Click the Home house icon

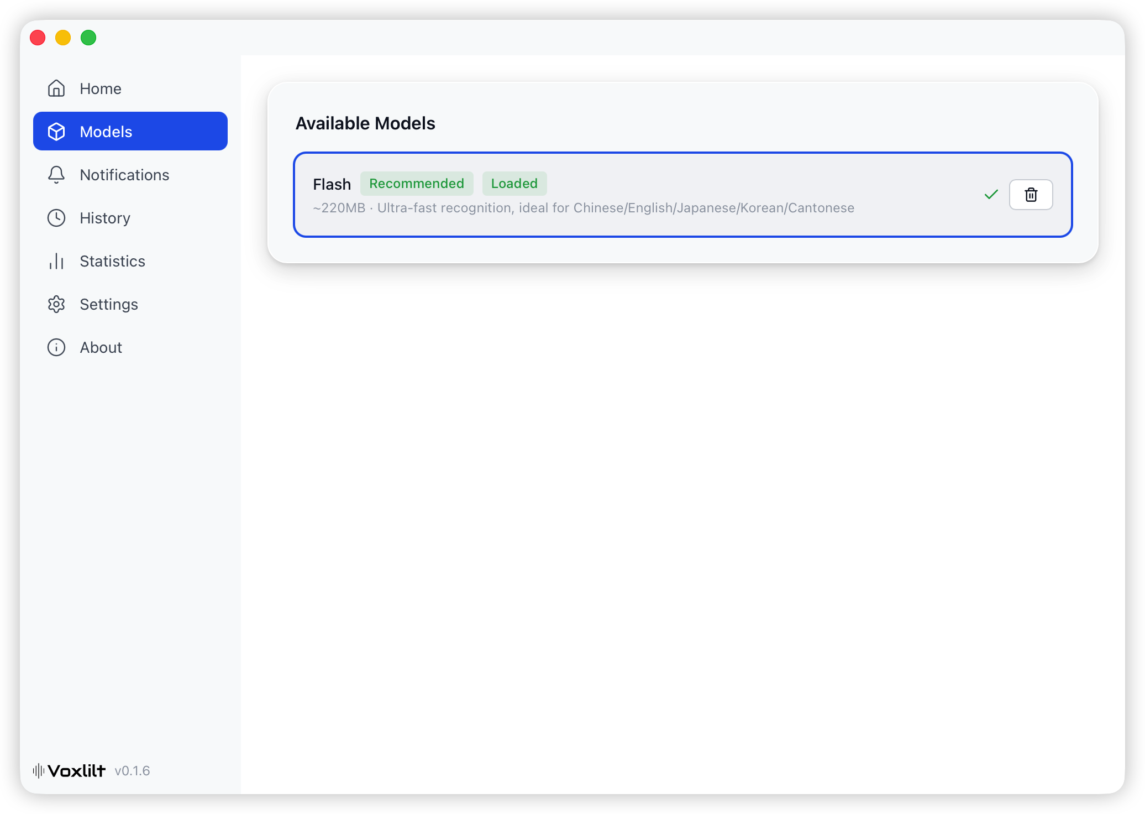(56, 88)
